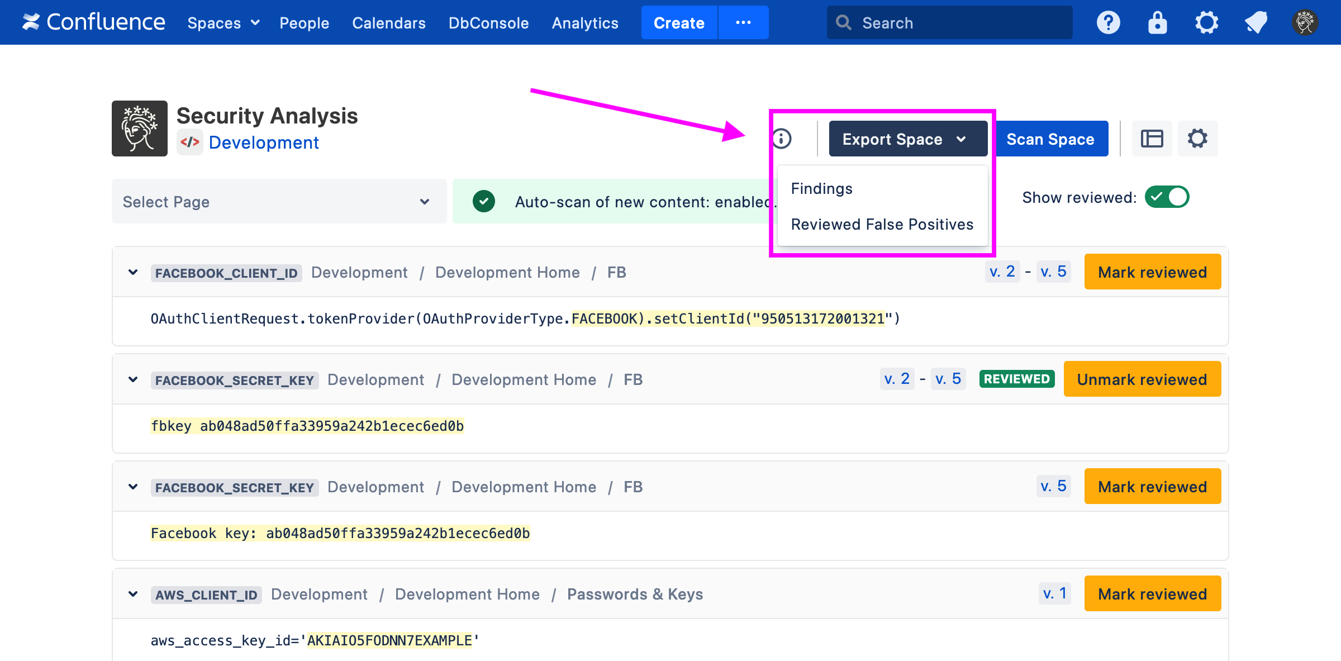1341x661 pixels.
Task: Open the Select Page dropdown
Action: (279, 202)
